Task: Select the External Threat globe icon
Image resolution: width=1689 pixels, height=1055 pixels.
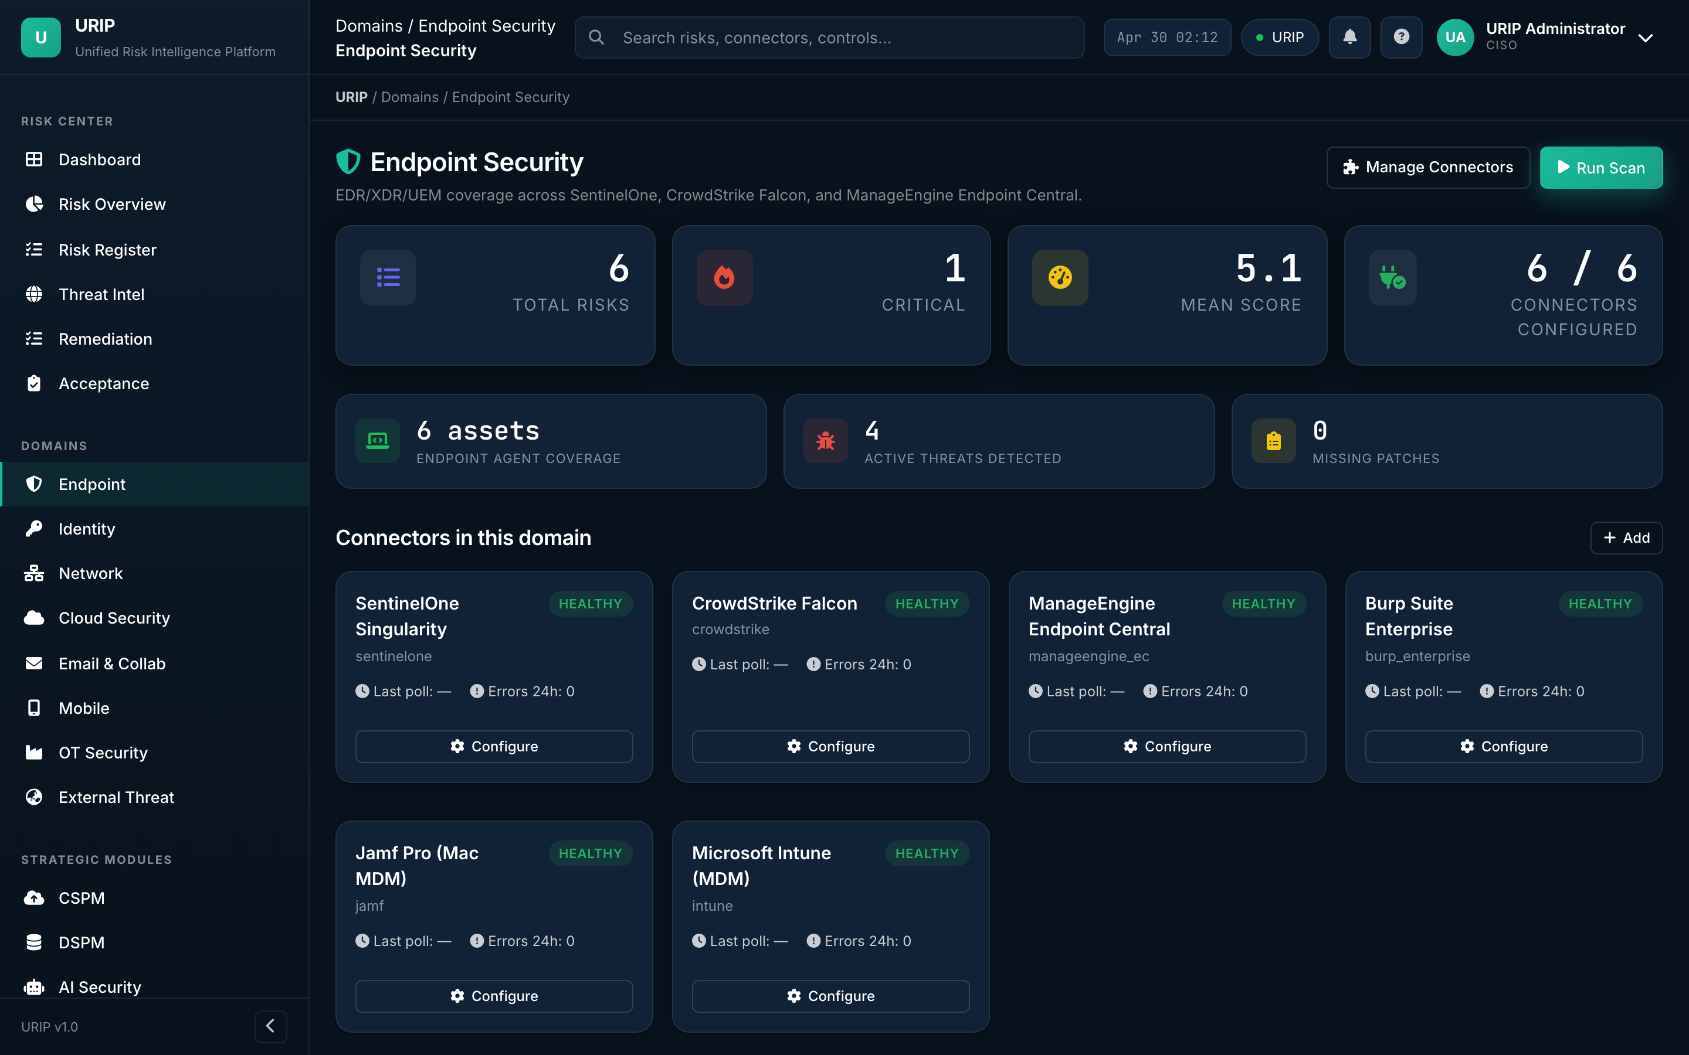Action: [x=33, y=797]
